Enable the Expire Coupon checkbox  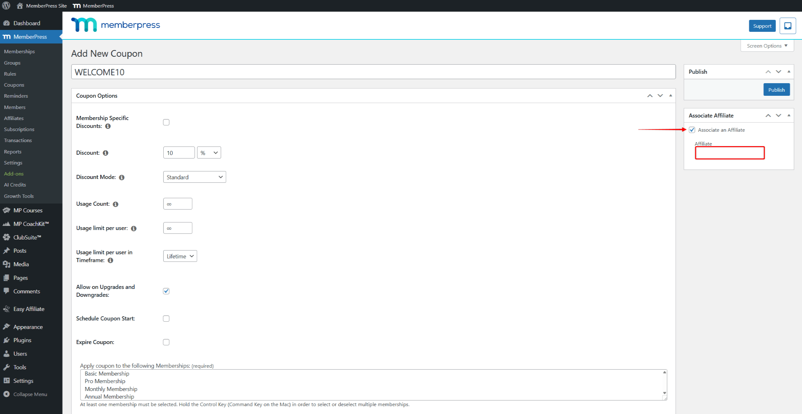pos(166,342)
